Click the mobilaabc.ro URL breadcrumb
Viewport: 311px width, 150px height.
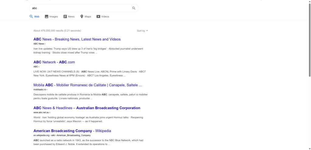click(40, 89)
